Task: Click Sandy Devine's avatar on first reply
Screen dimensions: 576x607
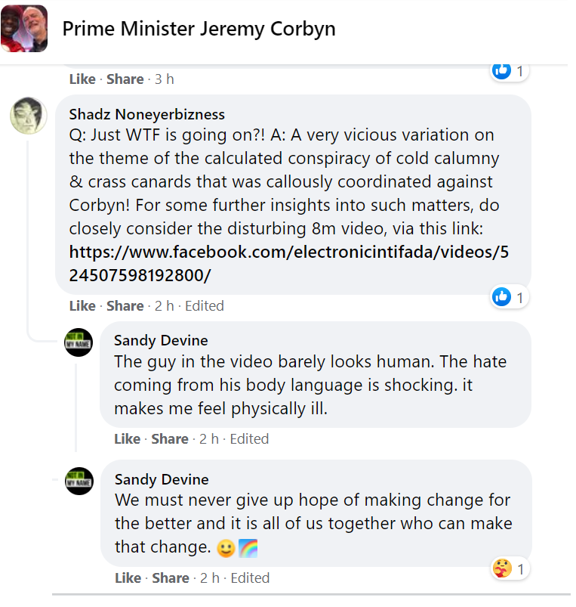Action: point(79,342)
